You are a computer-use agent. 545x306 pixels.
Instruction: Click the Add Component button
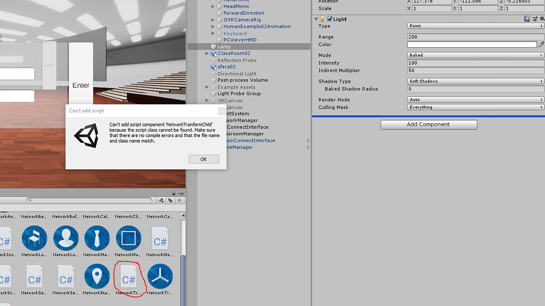[428, 124]
